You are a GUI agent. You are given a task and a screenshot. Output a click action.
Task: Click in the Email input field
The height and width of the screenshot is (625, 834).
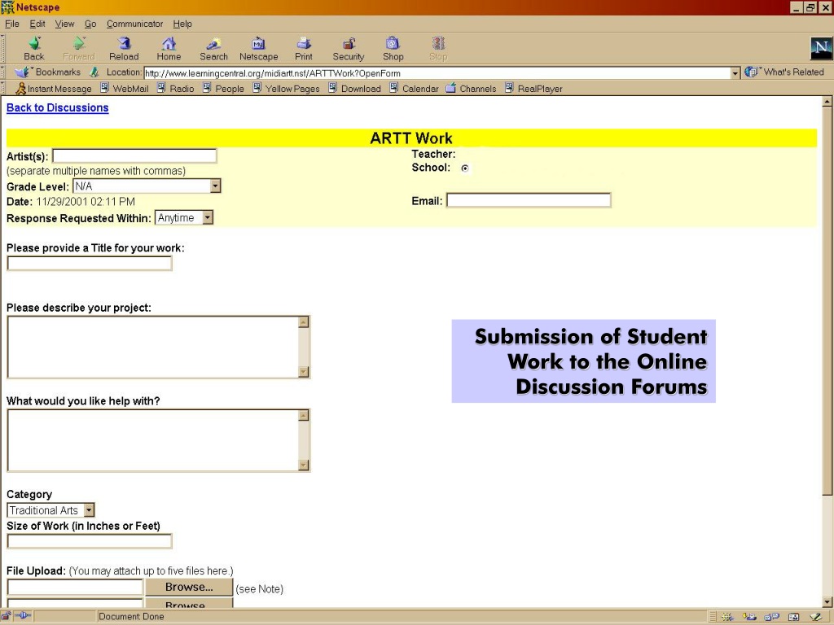[x=529, y=200]
